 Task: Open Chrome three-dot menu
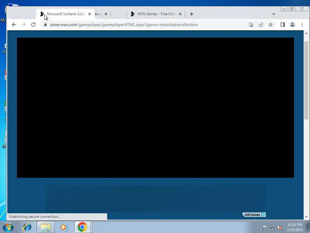click(x=302, y=25)
